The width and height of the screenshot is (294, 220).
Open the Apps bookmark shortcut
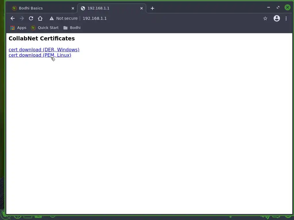pos(18,28)
